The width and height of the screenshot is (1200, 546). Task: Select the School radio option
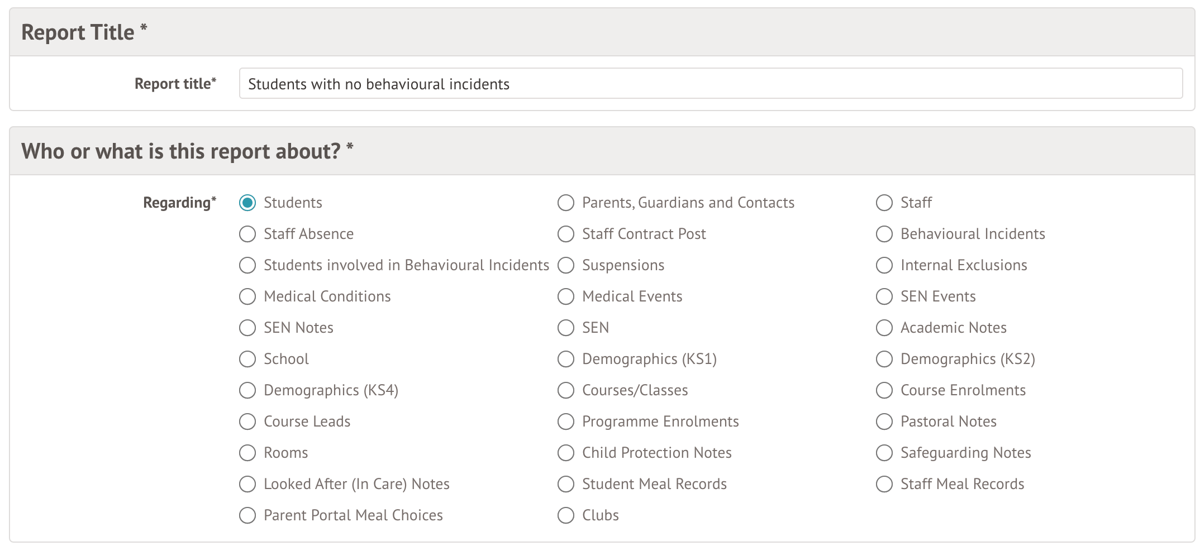pyautogui.click(x=247, y=359)
